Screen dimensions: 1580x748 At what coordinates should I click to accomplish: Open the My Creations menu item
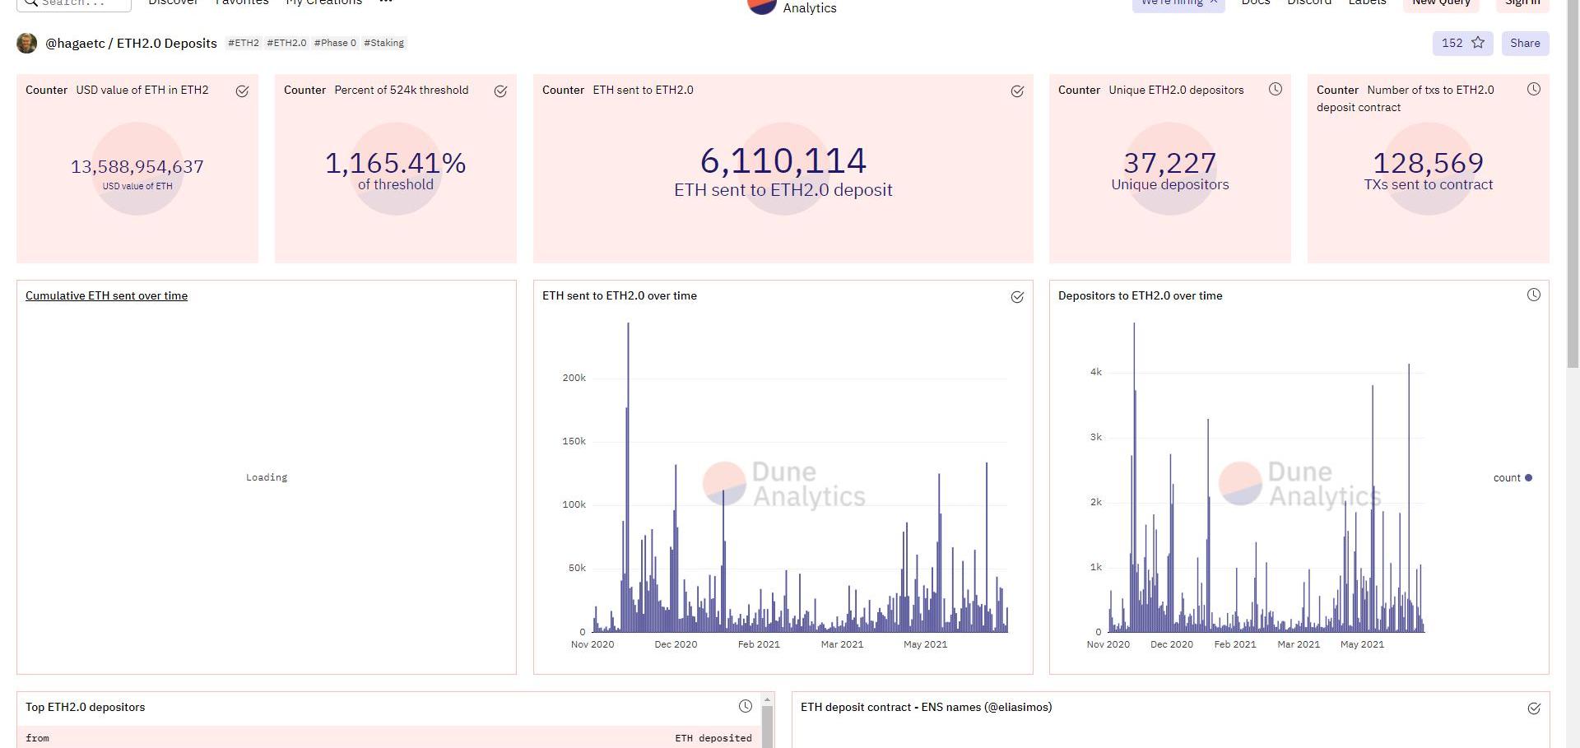tap(323, 2)
